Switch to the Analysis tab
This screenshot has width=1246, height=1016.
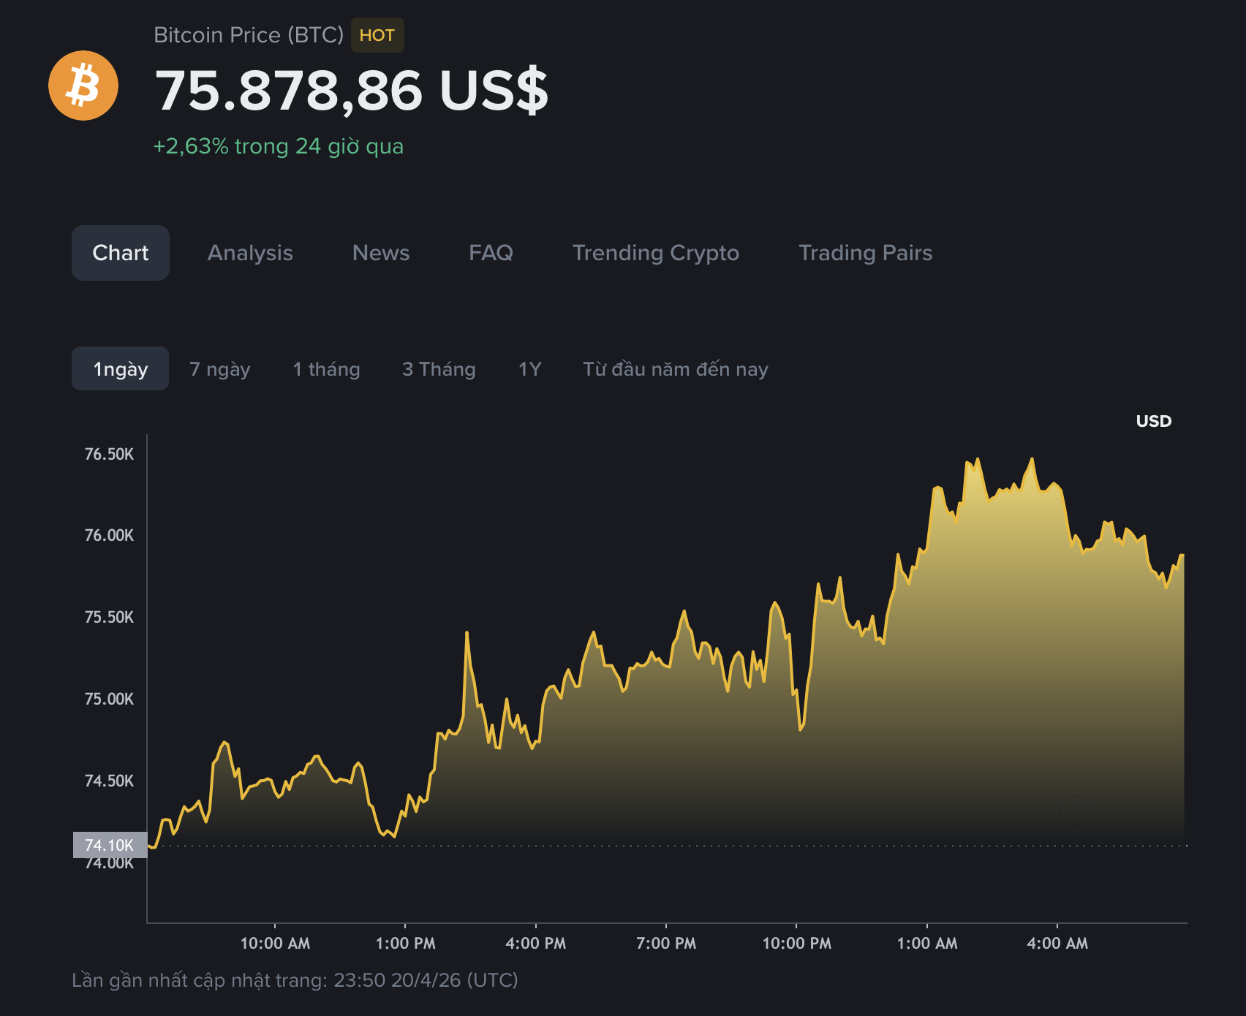point(250,253)
